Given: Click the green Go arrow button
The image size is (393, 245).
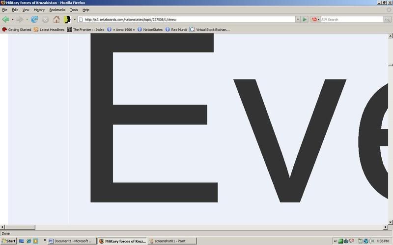Looking at the screenshot, I should click(x=305, y=20).
